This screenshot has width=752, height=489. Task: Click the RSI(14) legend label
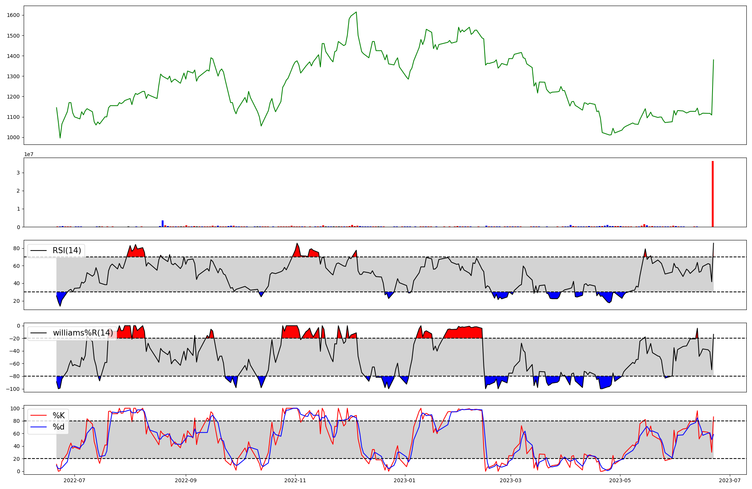click(67, 251)
